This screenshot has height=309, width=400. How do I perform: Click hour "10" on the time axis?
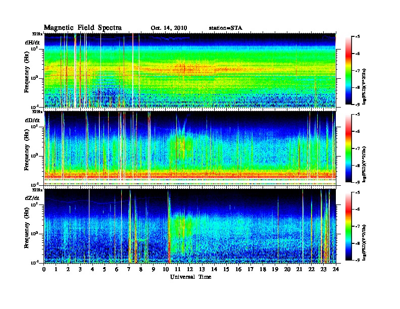pyautogui.click(x=165, y=269)
